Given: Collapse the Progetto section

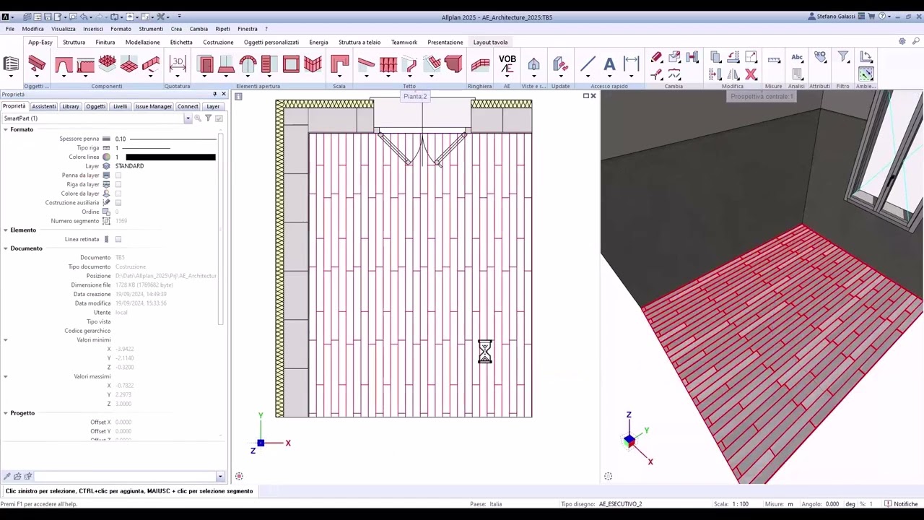Looking at the screenshot, I should coord(5,413).
